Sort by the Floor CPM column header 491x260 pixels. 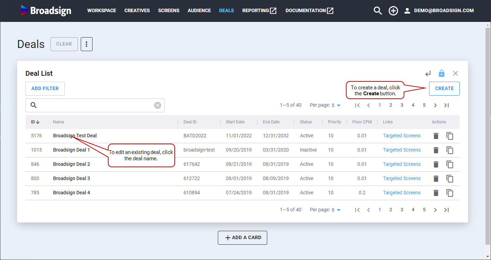coord(362,122)
